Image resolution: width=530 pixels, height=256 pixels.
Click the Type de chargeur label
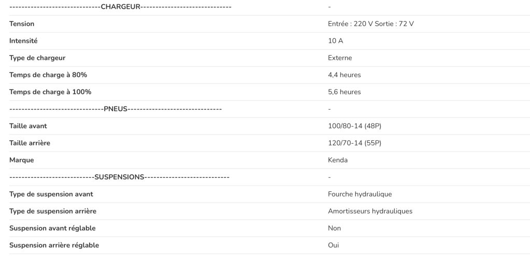pyautogui.click(x=37, y=58)
